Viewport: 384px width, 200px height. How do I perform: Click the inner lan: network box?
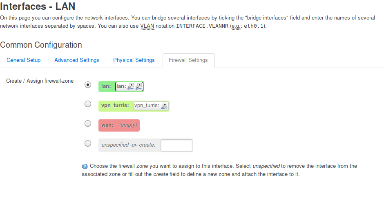click(x=129, y=86)
